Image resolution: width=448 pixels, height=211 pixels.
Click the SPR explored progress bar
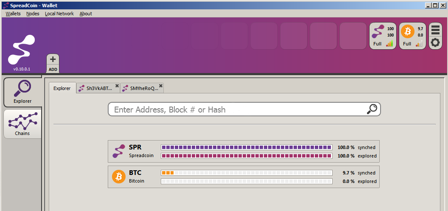pos(246,156)
